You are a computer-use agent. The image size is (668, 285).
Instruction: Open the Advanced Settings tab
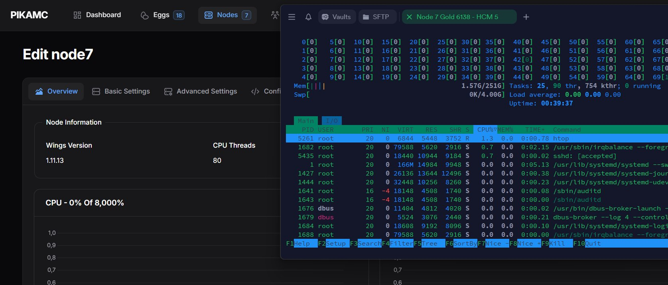[201, 92]
